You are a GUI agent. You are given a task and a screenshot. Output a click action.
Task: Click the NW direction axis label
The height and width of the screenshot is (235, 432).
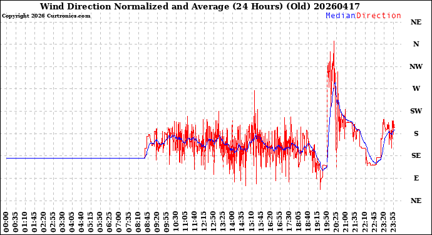[x=416, y=66]
